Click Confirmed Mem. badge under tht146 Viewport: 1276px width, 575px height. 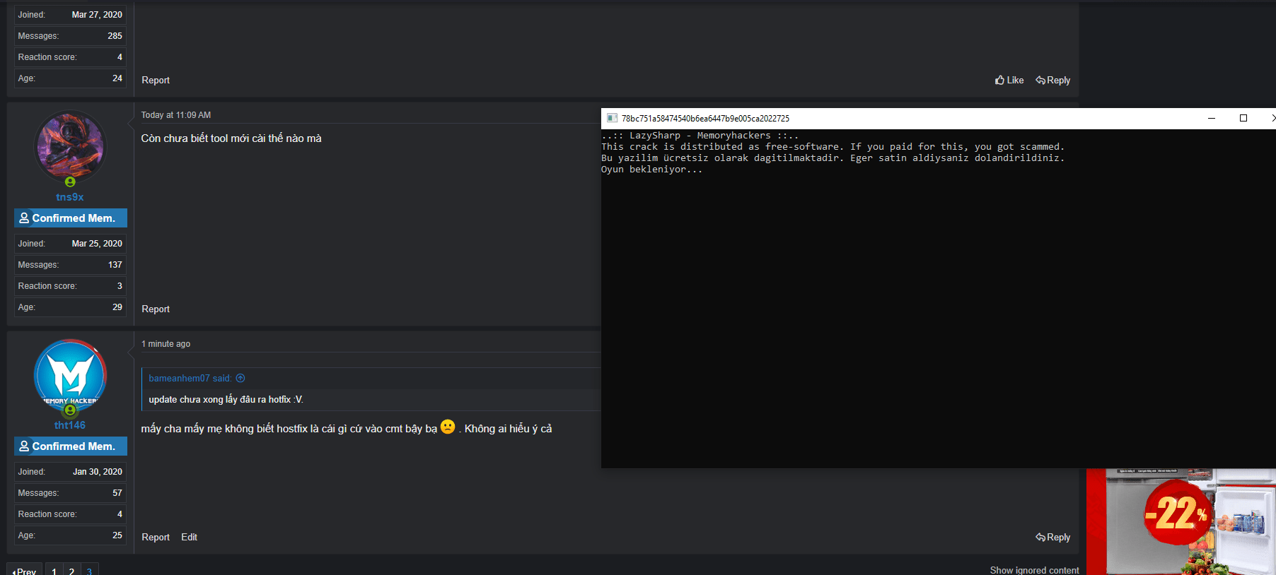(71, 446)
